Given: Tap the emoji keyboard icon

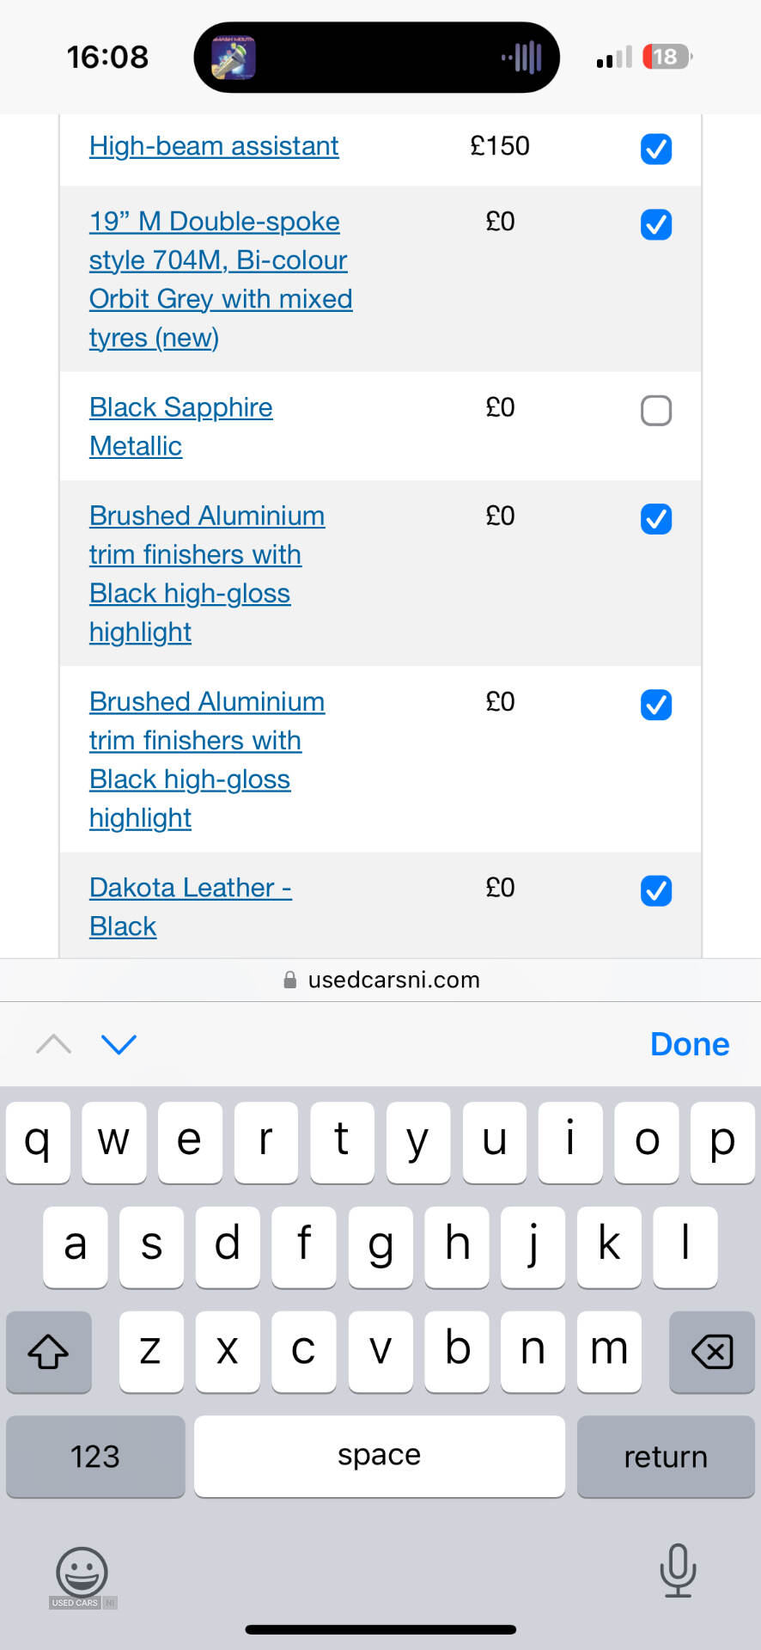Looking at the screenshot, I should click(82, 1574).
